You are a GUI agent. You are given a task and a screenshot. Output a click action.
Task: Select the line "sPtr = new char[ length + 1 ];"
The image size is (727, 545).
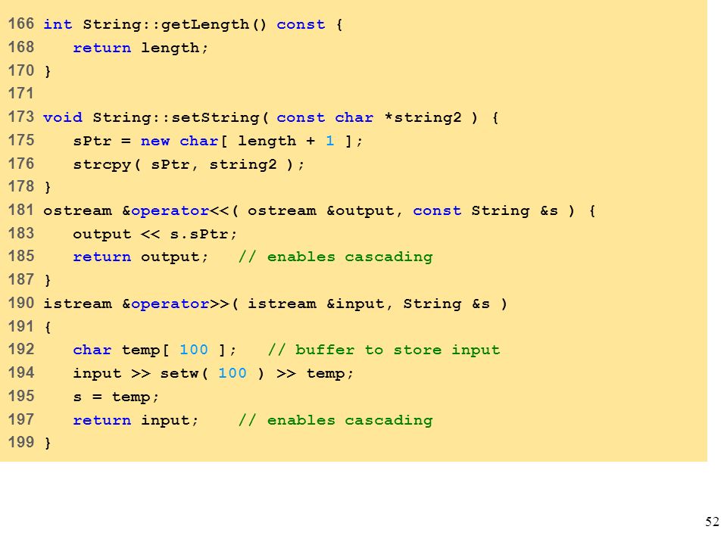point(217,141)
